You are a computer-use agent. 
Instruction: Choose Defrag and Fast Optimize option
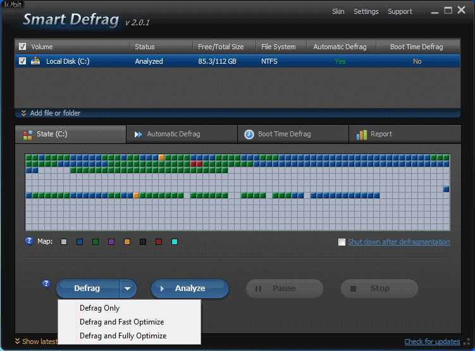point(122,322)
